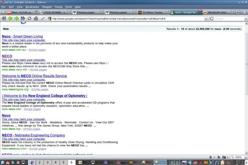The image size is (248, 165).
Task: Click the US keyboard layout tray icon
Action: [x=195, y=163]
